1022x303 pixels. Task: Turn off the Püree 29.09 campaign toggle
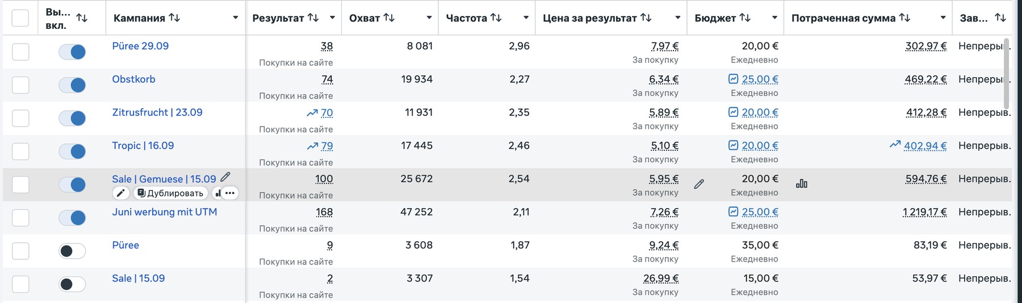tap(72, 52)
